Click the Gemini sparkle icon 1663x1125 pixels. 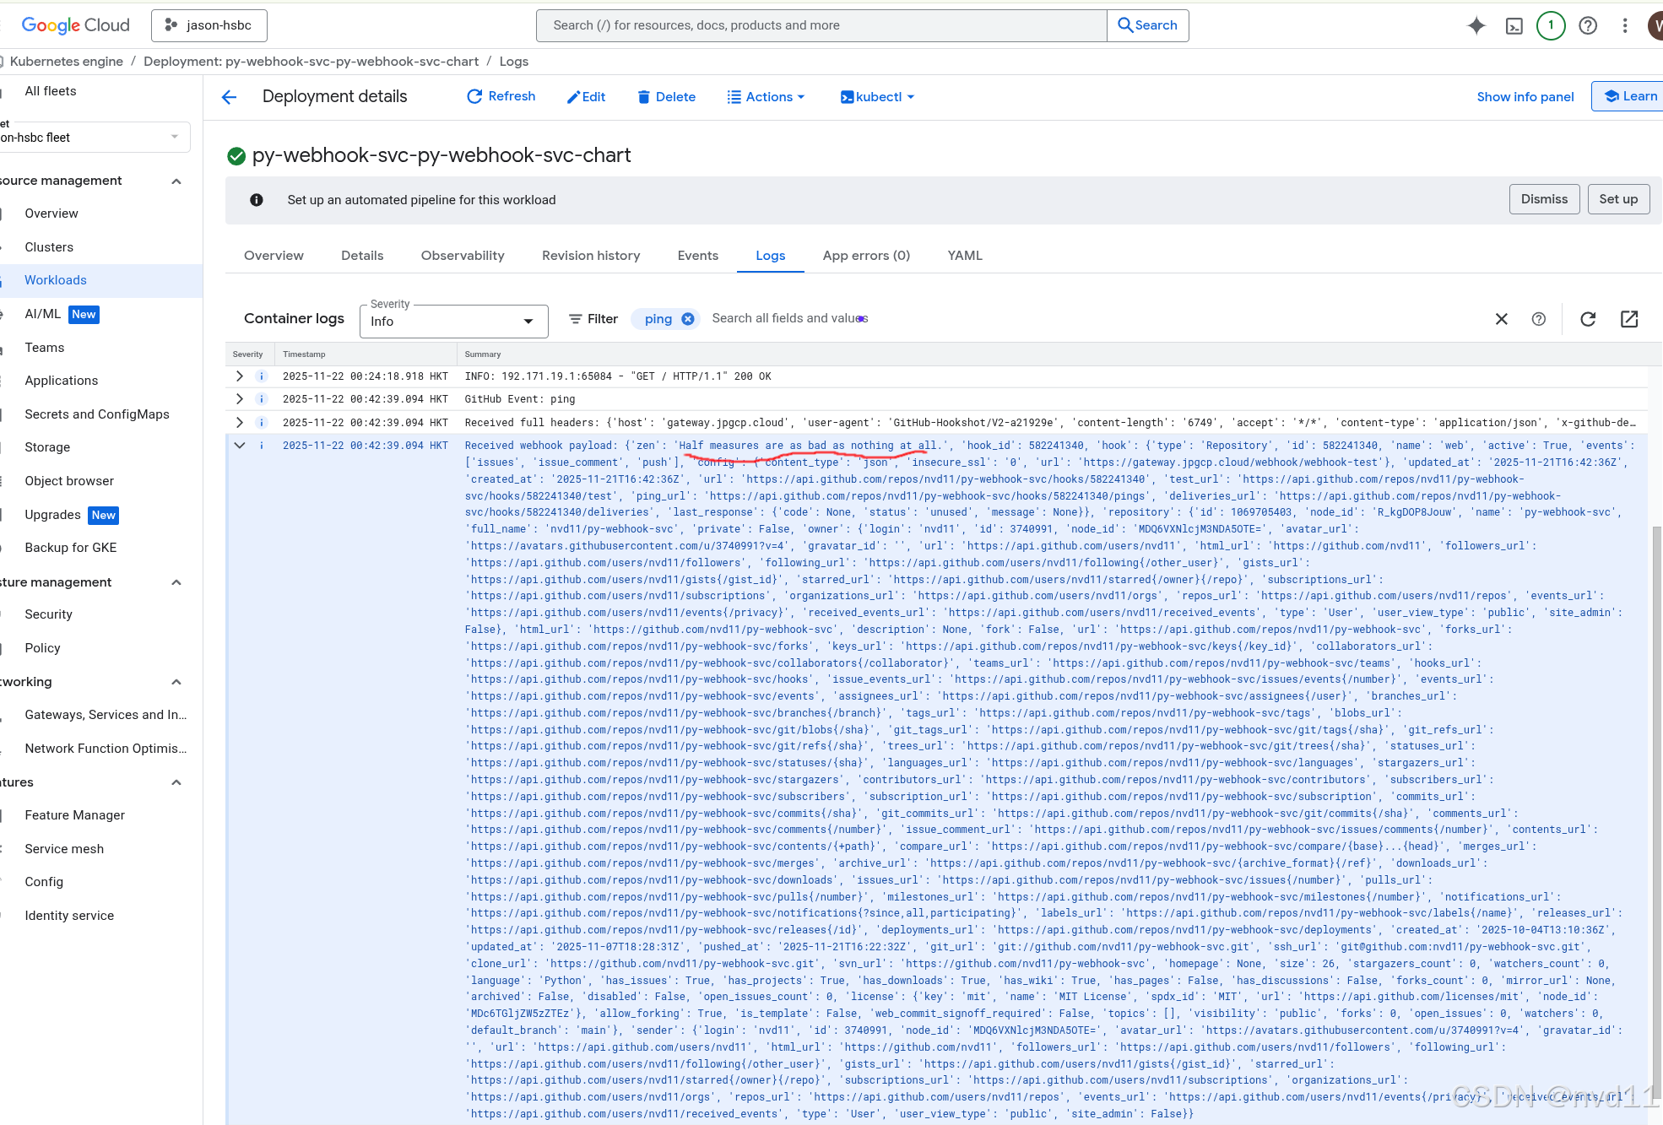(x=1476, y=25)
